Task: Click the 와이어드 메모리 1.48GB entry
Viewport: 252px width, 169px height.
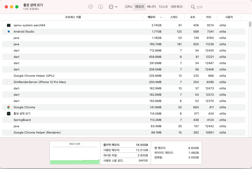Action: pos(177,153)
